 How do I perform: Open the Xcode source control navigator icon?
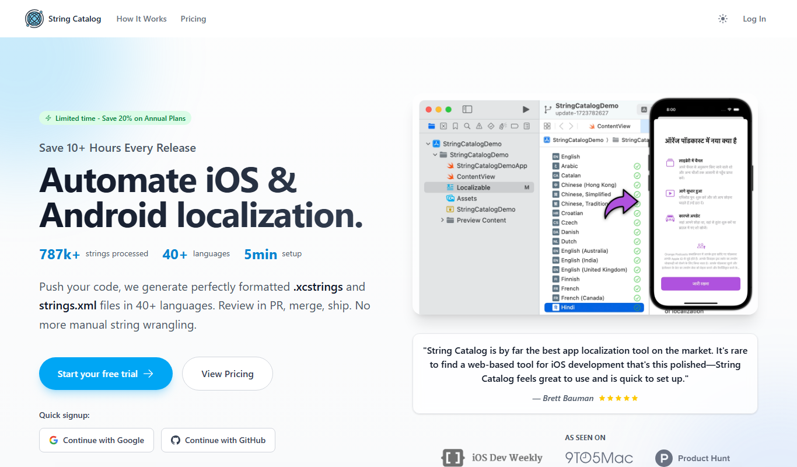[443, 126]
